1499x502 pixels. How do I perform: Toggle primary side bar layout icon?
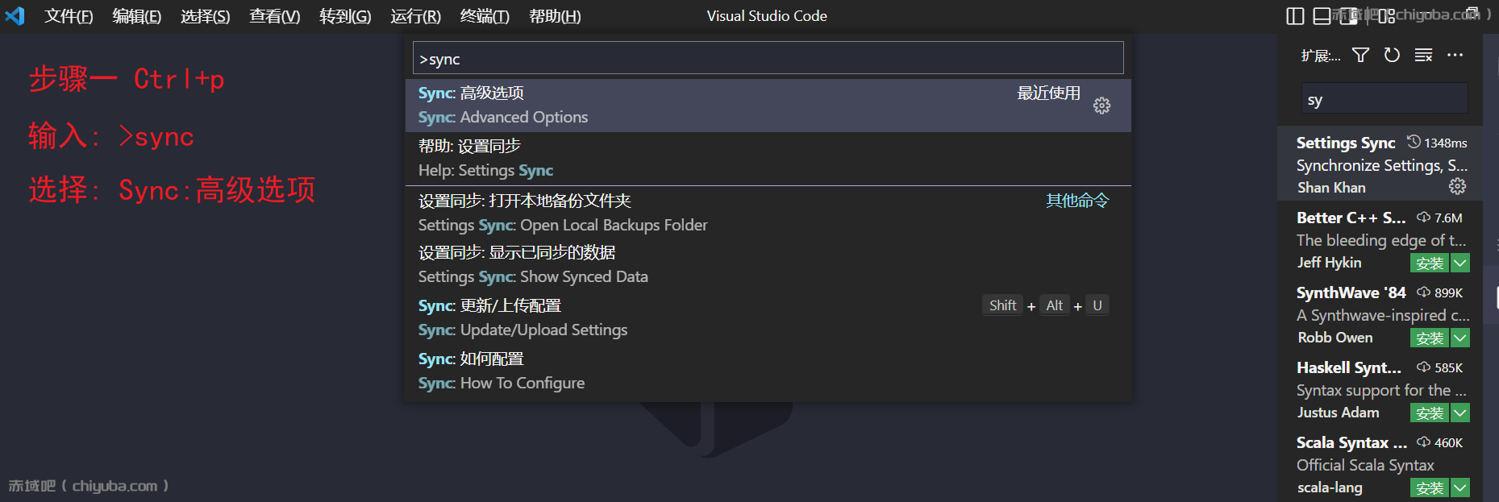tap(1295, 16)
